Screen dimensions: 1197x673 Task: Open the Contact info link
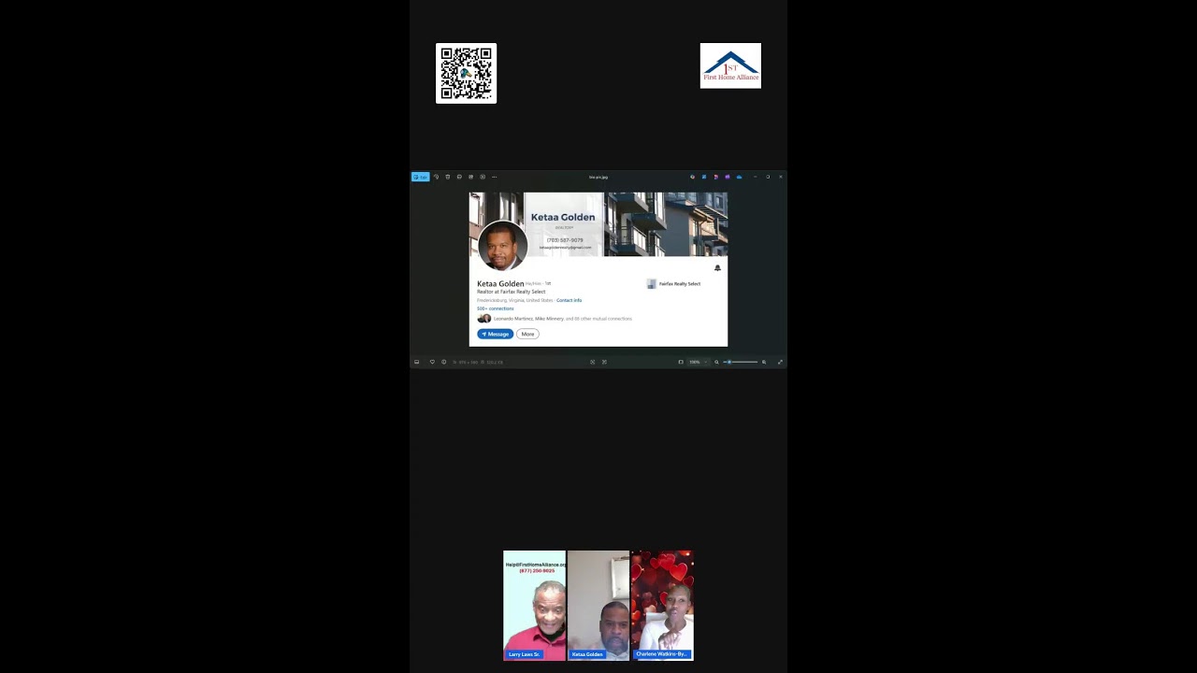pyautogui.click(x=569, y=300)
